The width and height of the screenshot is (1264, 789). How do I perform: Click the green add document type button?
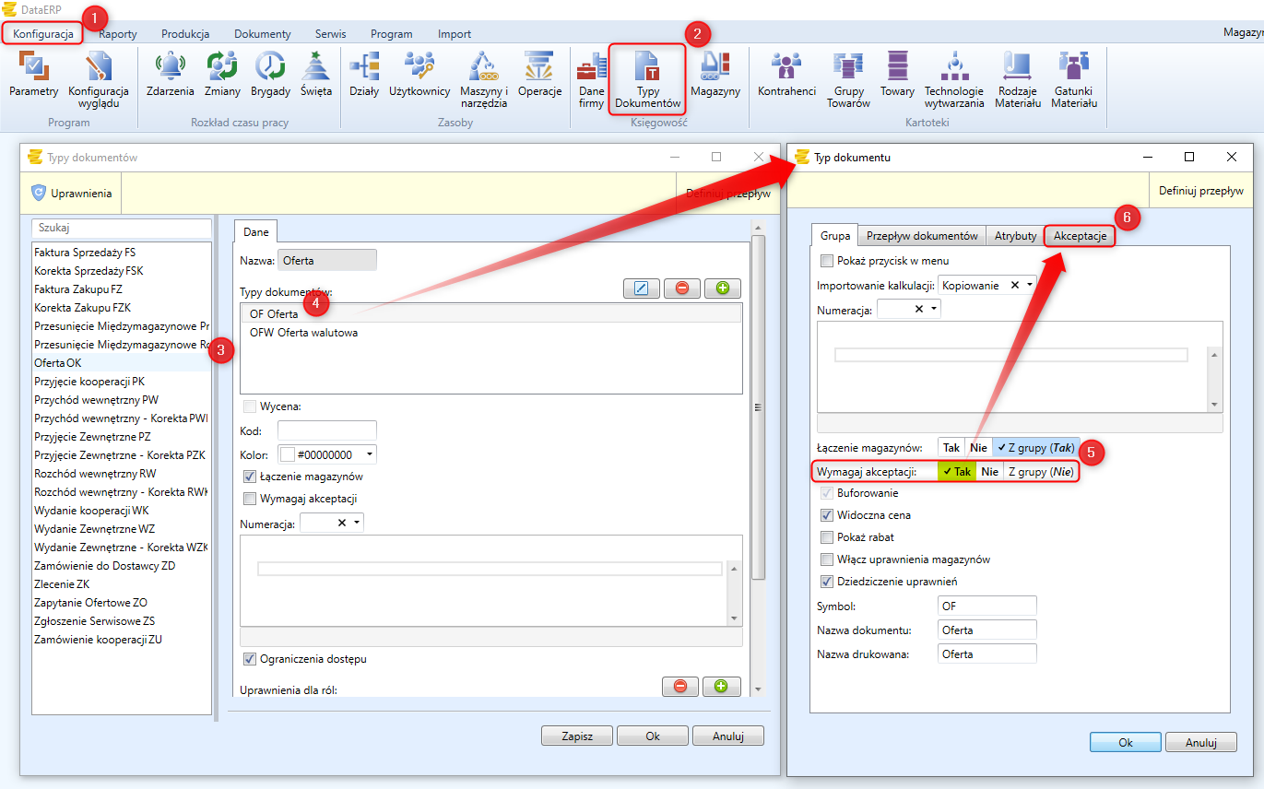pyautogui.click(x=722, y=289)
